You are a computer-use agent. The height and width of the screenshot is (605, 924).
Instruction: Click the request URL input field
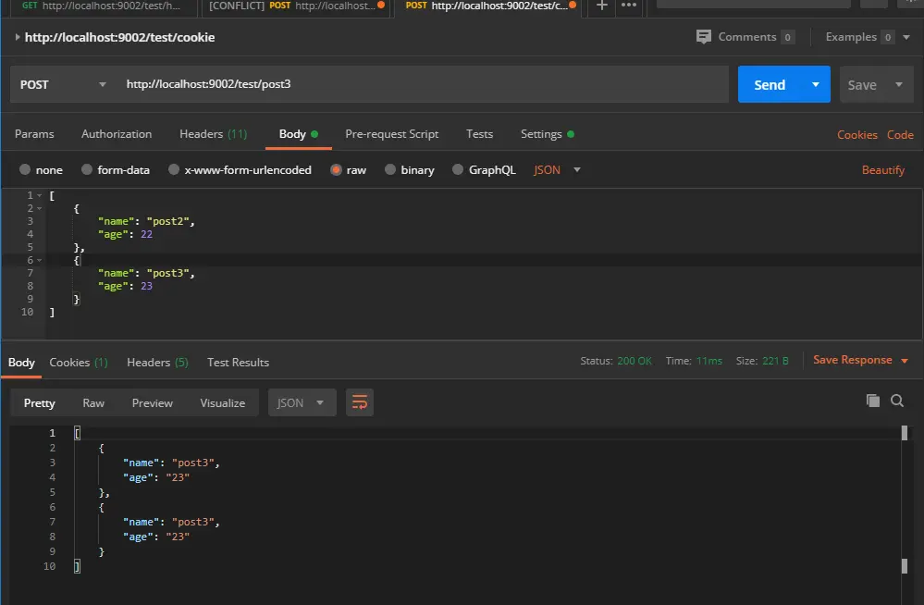(x=423, y=84)
